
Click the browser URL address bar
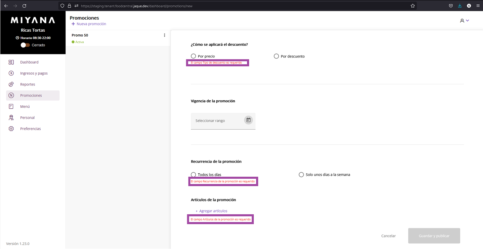(x=237, y=6)
